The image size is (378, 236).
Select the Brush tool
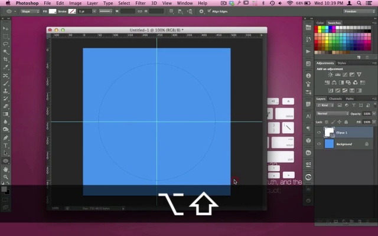click(x=5, y=83)
